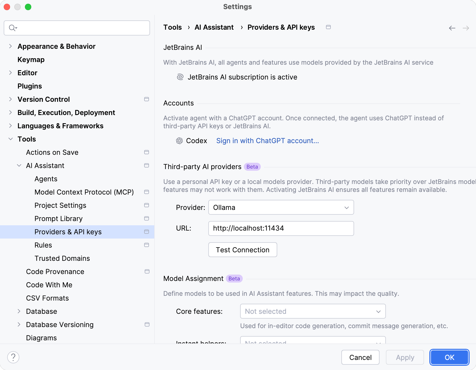
Task: Click the Cancel button
Action: pyautogui.click(x=360, y=358)
